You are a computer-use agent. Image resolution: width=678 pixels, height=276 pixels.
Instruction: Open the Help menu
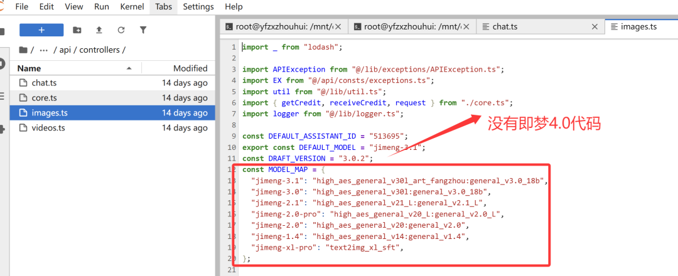[234, 6]
